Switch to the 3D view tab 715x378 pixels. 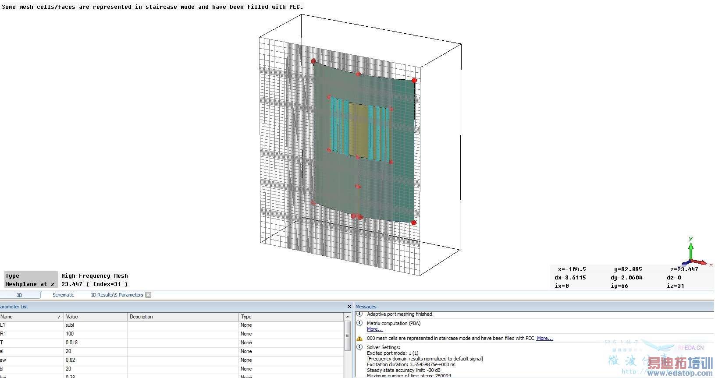pos(19,295)
